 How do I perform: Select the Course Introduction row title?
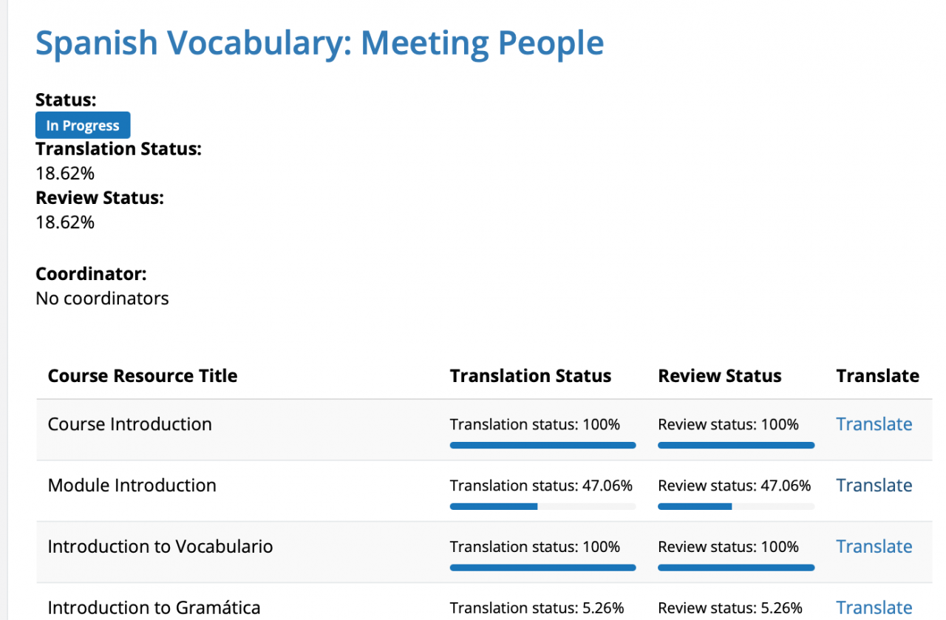130,424
